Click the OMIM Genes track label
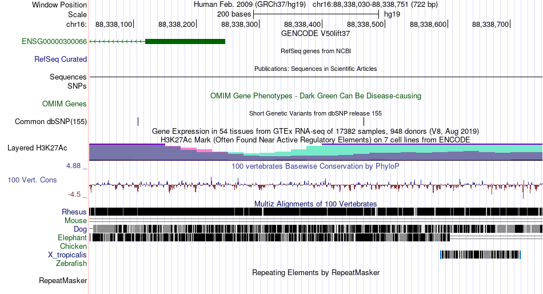 [x=65, y=104]
